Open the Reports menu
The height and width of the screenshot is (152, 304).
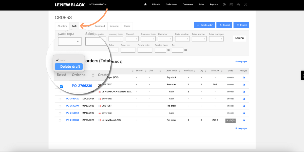(x=214, y=5)
